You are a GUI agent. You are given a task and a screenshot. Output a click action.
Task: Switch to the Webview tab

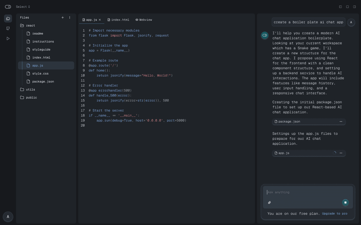(144, 20)
